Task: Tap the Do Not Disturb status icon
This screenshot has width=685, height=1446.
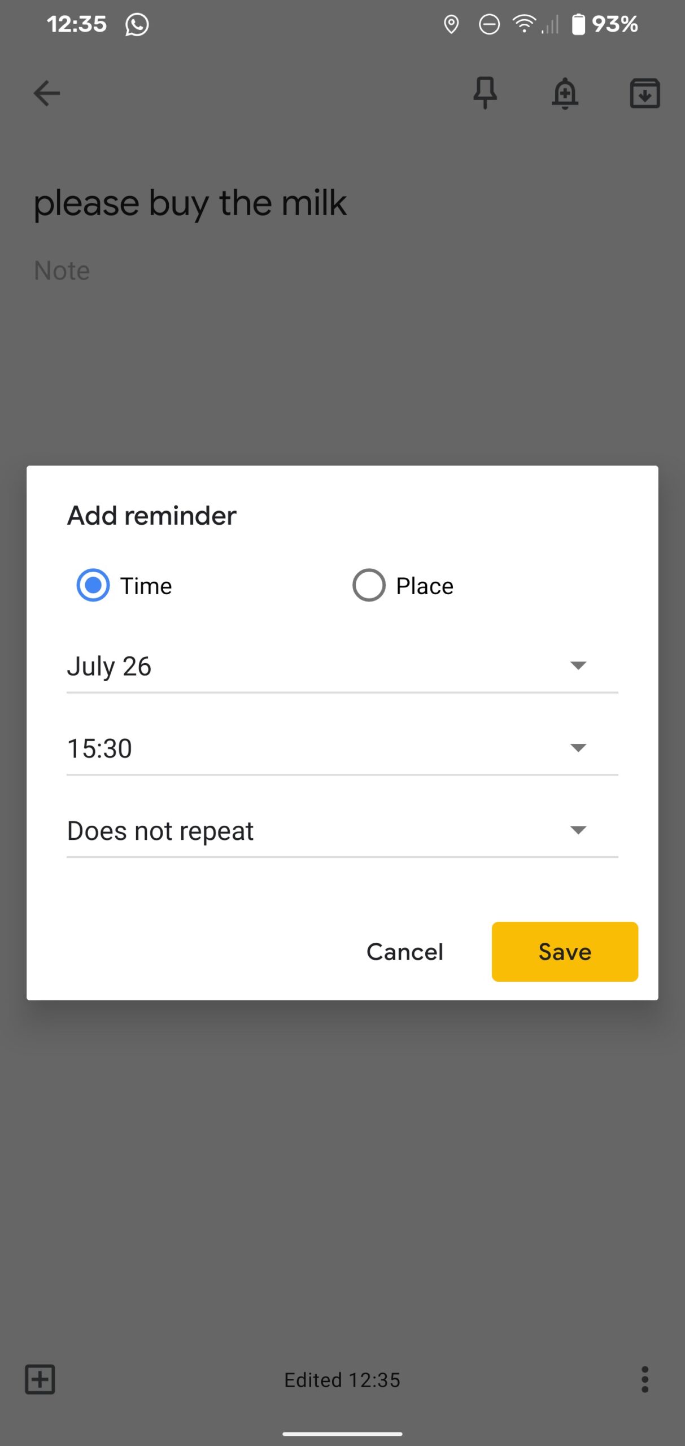Action: (x=489, y=24)
